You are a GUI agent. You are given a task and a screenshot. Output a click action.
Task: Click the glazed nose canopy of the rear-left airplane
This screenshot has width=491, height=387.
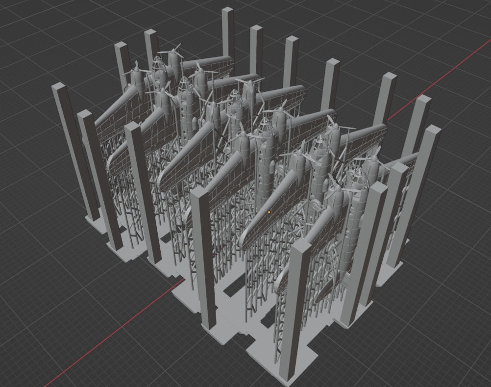pos(156,66)
